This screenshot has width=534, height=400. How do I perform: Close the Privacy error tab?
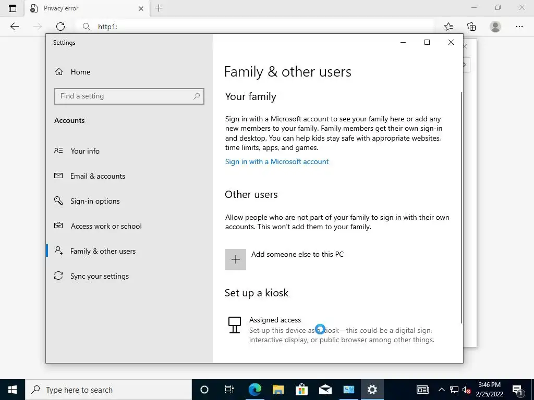pyautogui.click(x=141, y=8)
